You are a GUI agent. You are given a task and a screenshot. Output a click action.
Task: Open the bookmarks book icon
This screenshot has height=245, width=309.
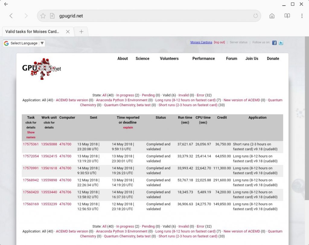click(287, 16)
